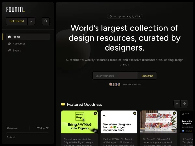Click the next arrow in Featured Goodness
Viewport: 195px width, 146px height.
tap(184, 103)
